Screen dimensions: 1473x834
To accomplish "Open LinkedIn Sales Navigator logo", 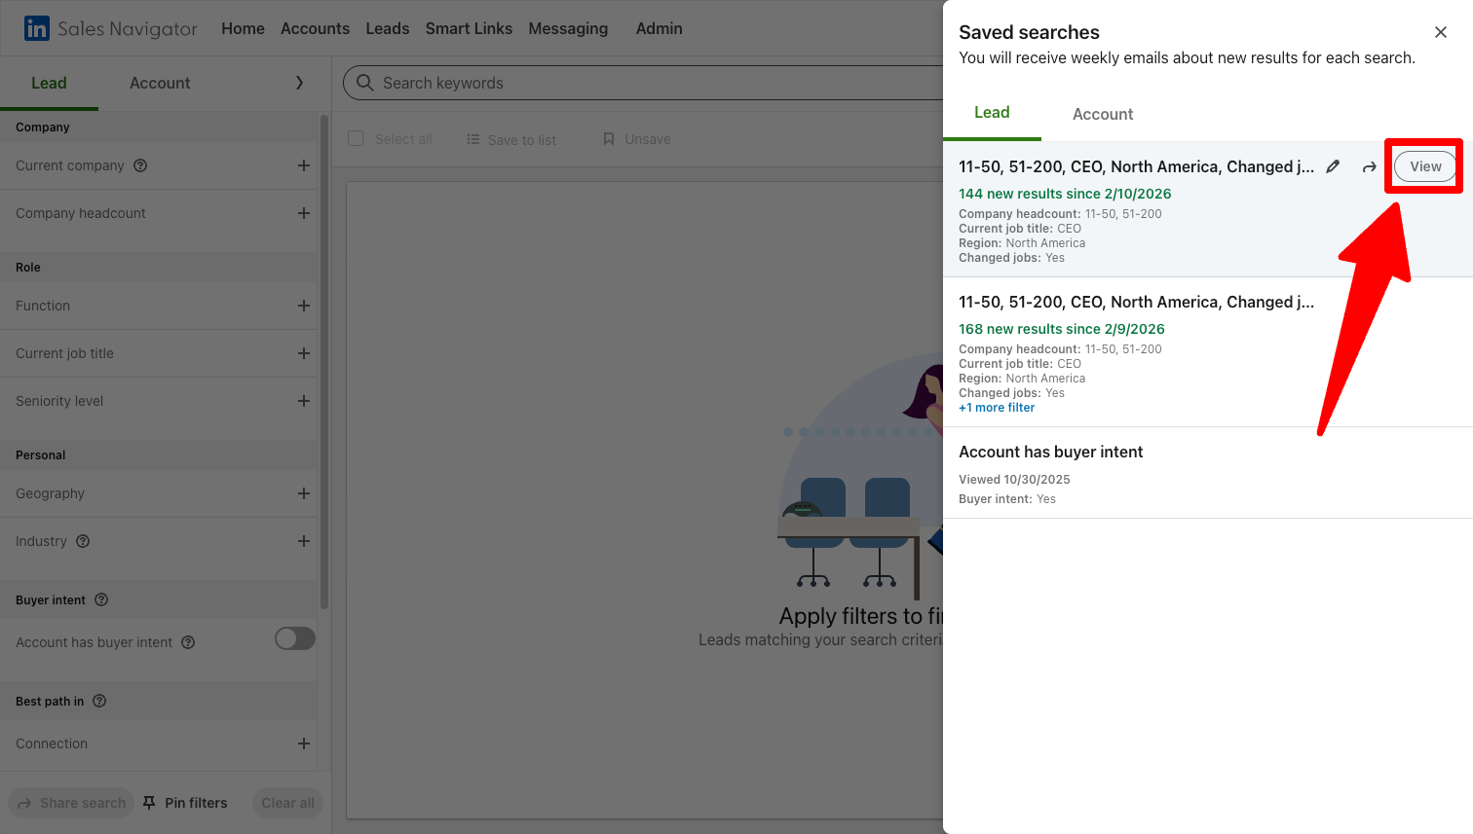I will coord(111,28).
